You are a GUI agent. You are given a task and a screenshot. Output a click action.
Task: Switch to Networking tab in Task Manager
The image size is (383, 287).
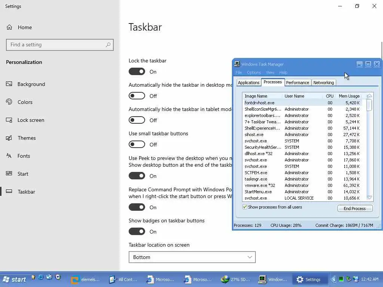coord(324,83)
